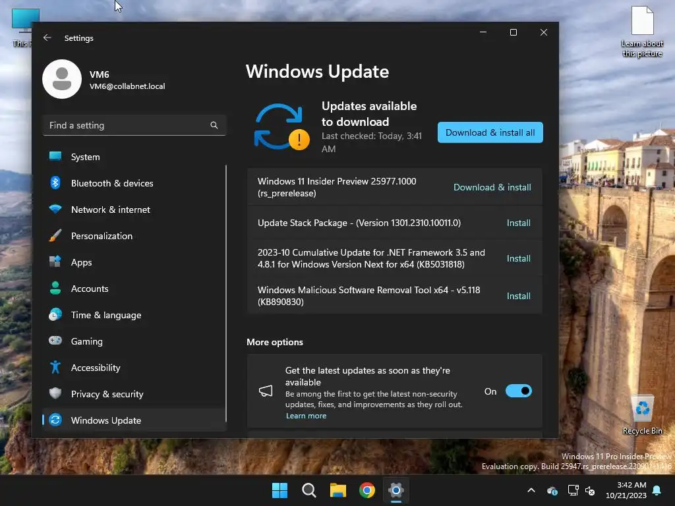The width and height of the screenshot is (675, 506).
Task: Click the Find a setting search box
Action: coord(134,125)
